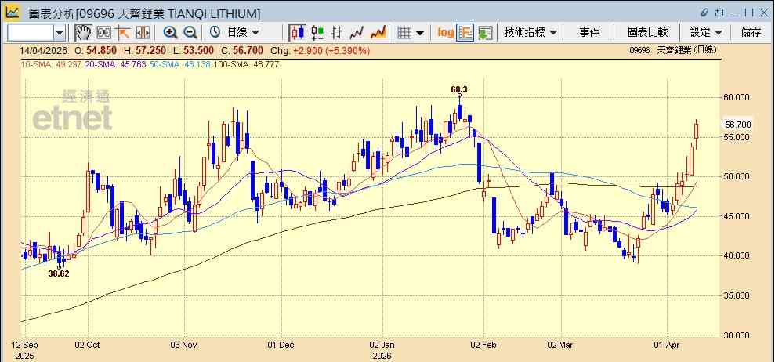Click the C: 56.700 close value
775x362 pixels.
pos(243,50)
